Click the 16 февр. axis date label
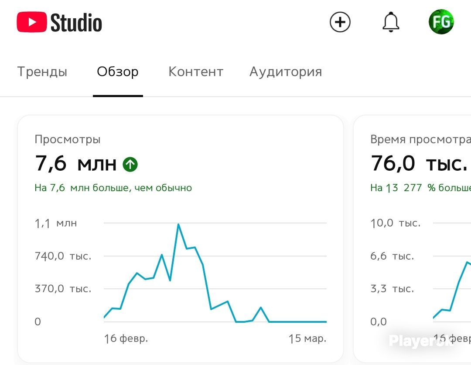This screenshot has height=365, width=471. tap(126, 338)
